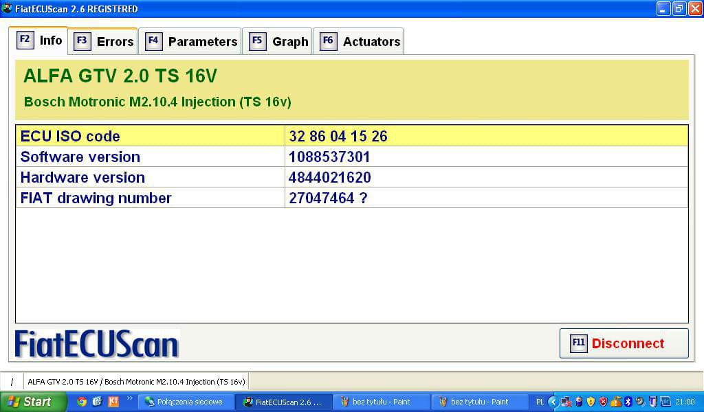Show the F5 Graph tab

pyautogui.click(x=278, y=42)
